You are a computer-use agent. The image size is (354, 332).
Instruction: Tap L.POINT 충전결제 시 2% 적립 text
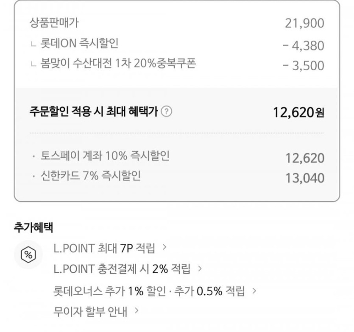[x=122, y=269]
